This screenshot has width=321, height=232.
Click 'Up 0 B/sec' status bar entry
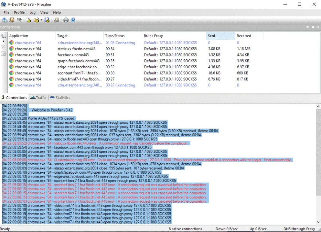point(258,229)
